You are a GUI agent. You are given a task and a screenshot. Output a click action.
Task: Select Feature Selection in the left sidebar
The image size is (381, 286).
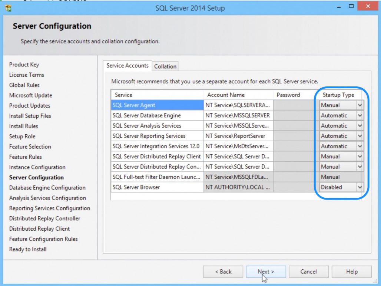point(30,147)
